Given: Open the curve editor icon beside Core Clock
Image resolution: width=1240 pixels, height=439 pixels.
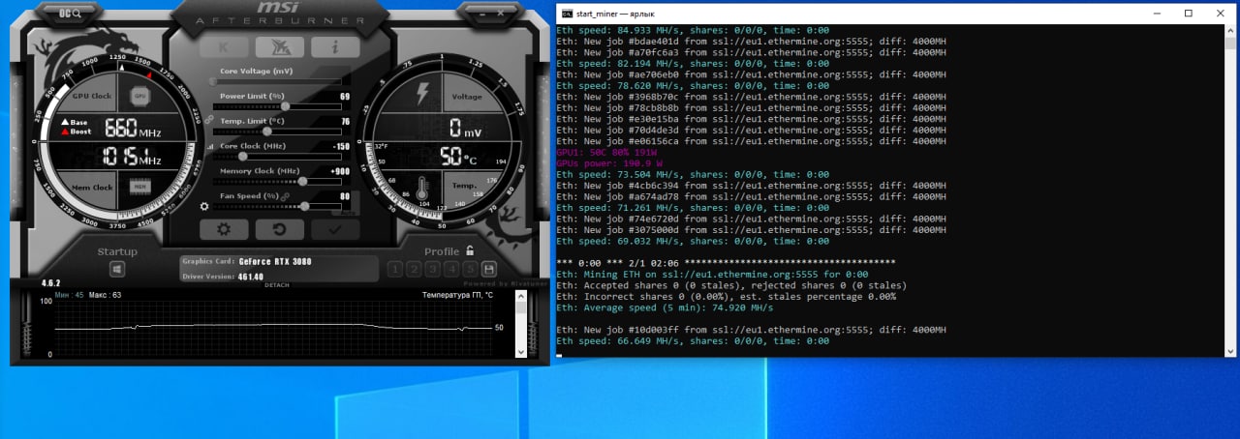Looking at the screenshot, I should [211, 146].
